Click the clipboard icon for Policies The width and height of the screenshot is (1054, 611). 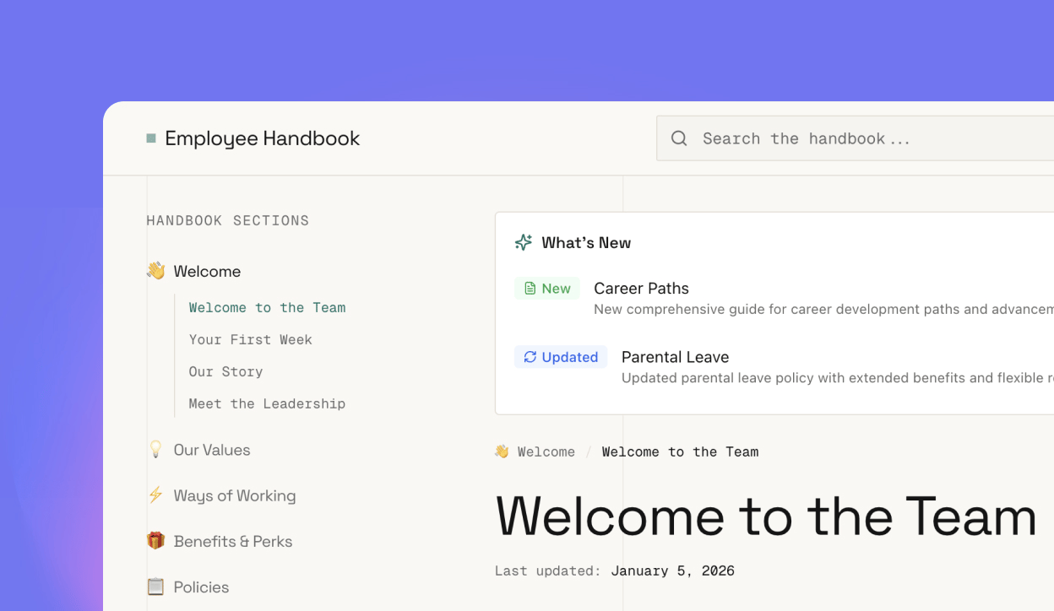[155, 587]
